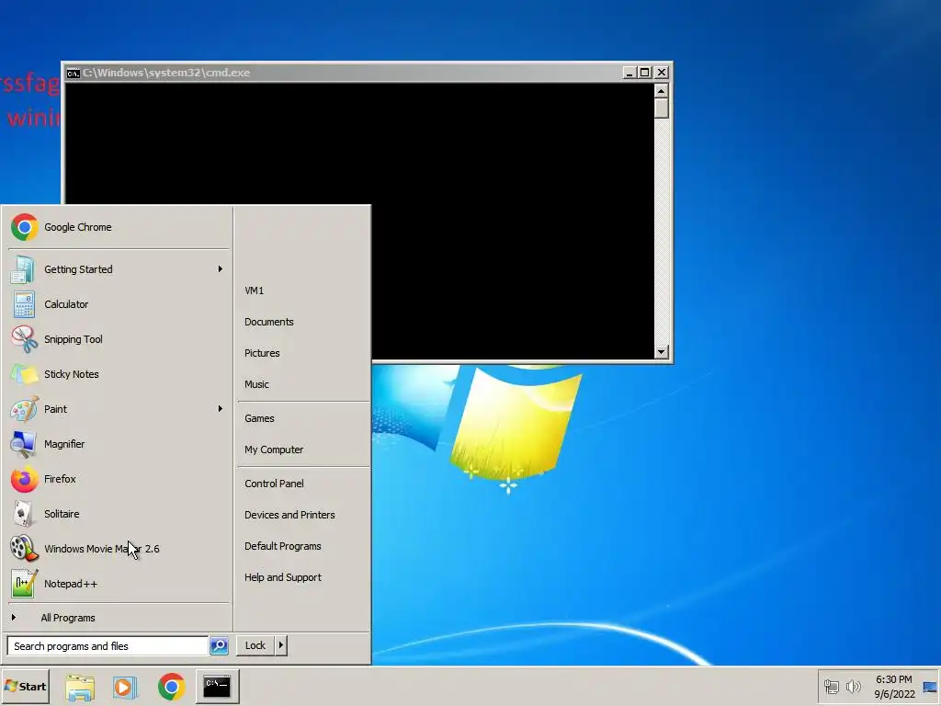Open My Computer
Image resolution: width=941 pixels, height=706 pixels.
tap(274, 450)
